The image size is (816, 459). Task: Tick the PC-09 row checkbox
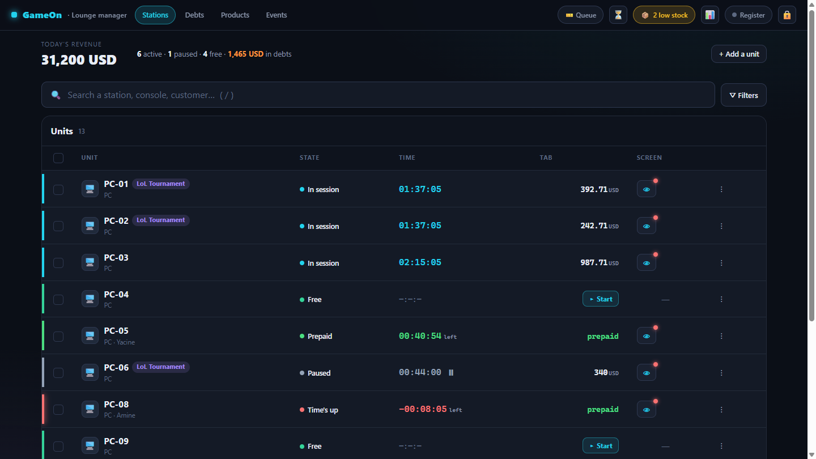58,446
